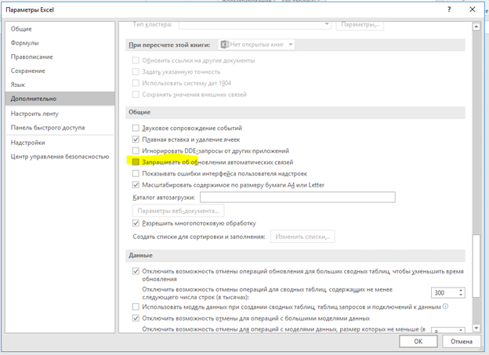This screenshot has width=489, height=355.
Task: Check Использовать систему дат 1904
Action: click(136, 83)
